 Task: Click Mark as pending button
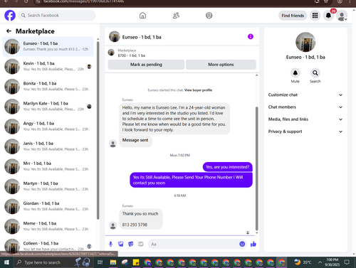(146, 65)
